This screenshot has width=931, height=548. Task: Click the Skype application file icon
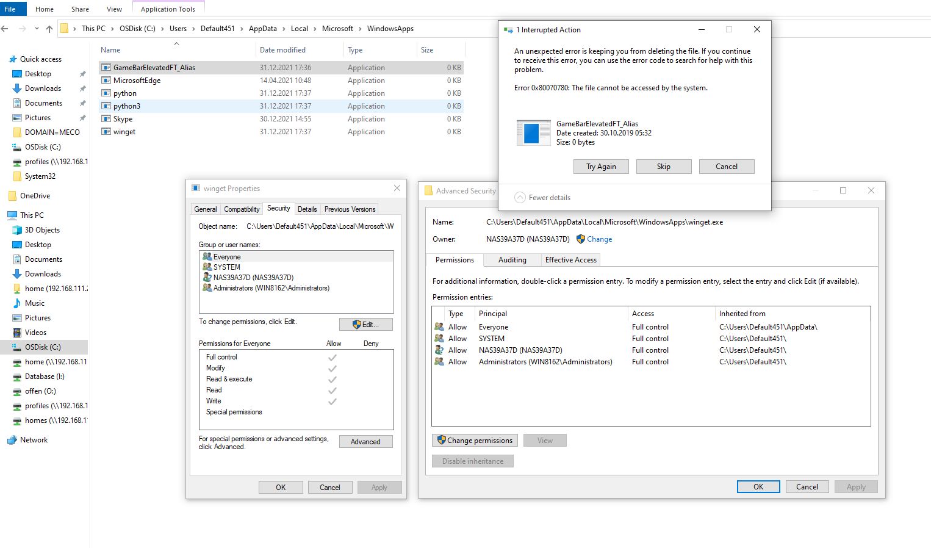(x=106, y=119)
